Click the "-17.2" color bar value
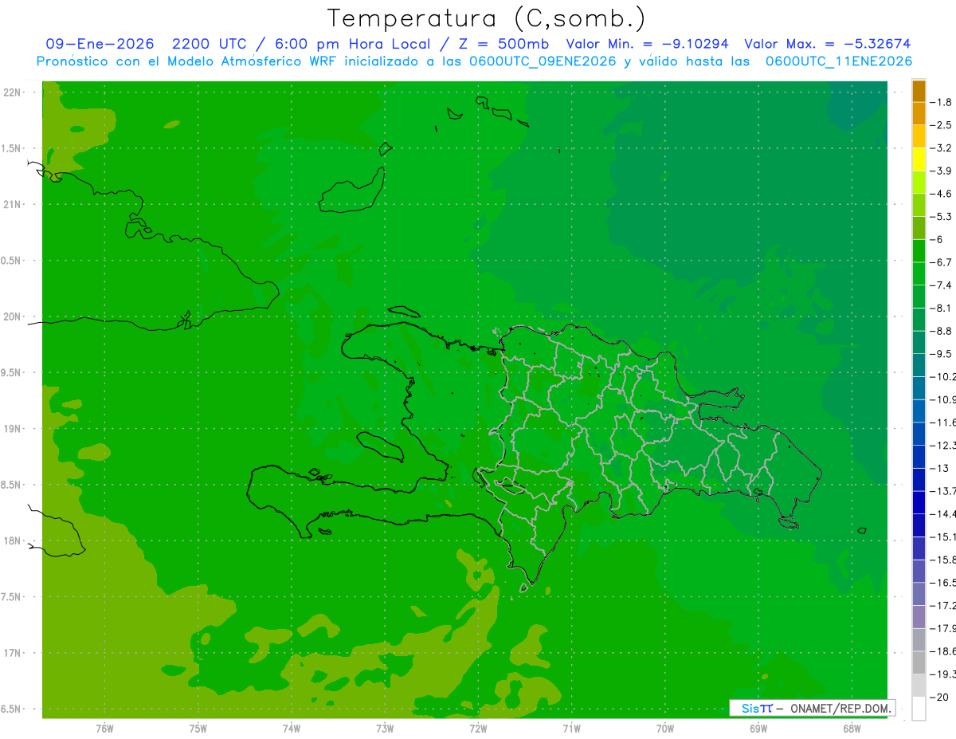 click(942, 606)
